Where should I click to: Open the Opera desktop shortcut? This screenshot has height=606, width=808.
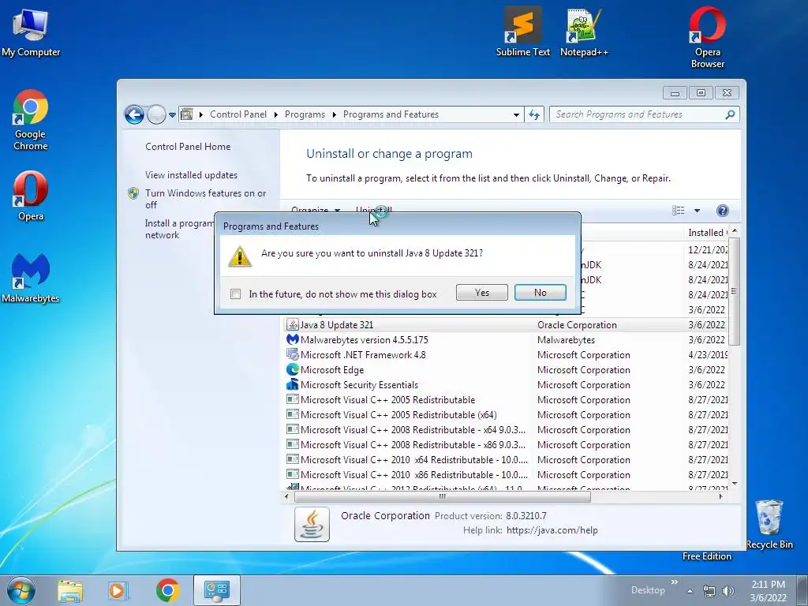(x=31, y=196)
